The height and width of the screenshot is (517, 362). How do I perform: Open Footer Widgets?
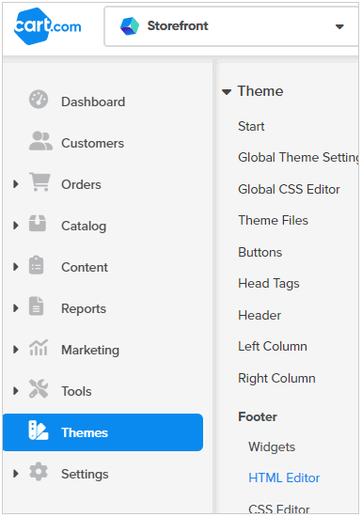pyautogui.click(x=272, y=447)
